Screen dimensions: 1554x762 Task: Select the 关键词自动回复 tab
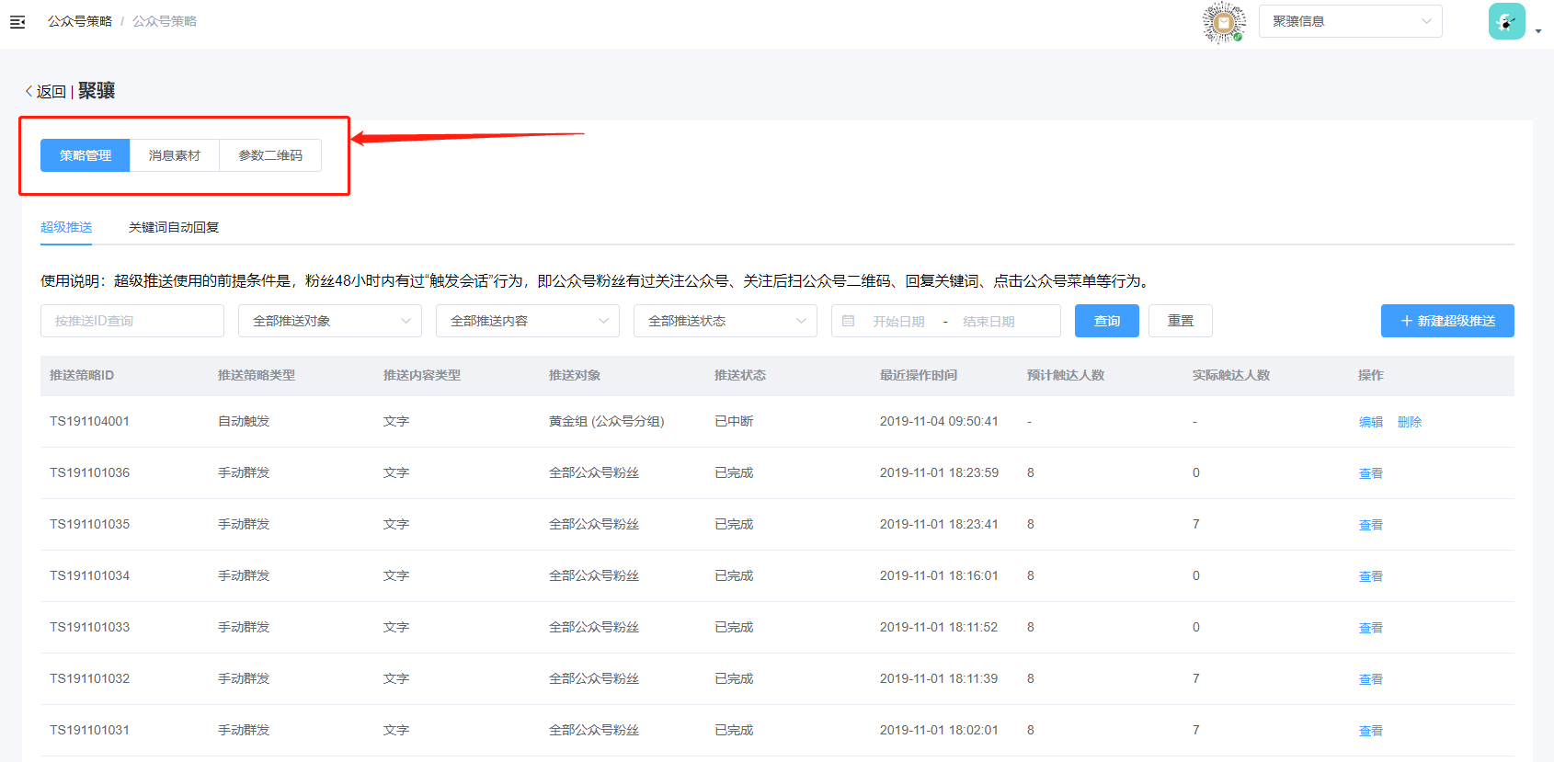(x=174, y=227)
